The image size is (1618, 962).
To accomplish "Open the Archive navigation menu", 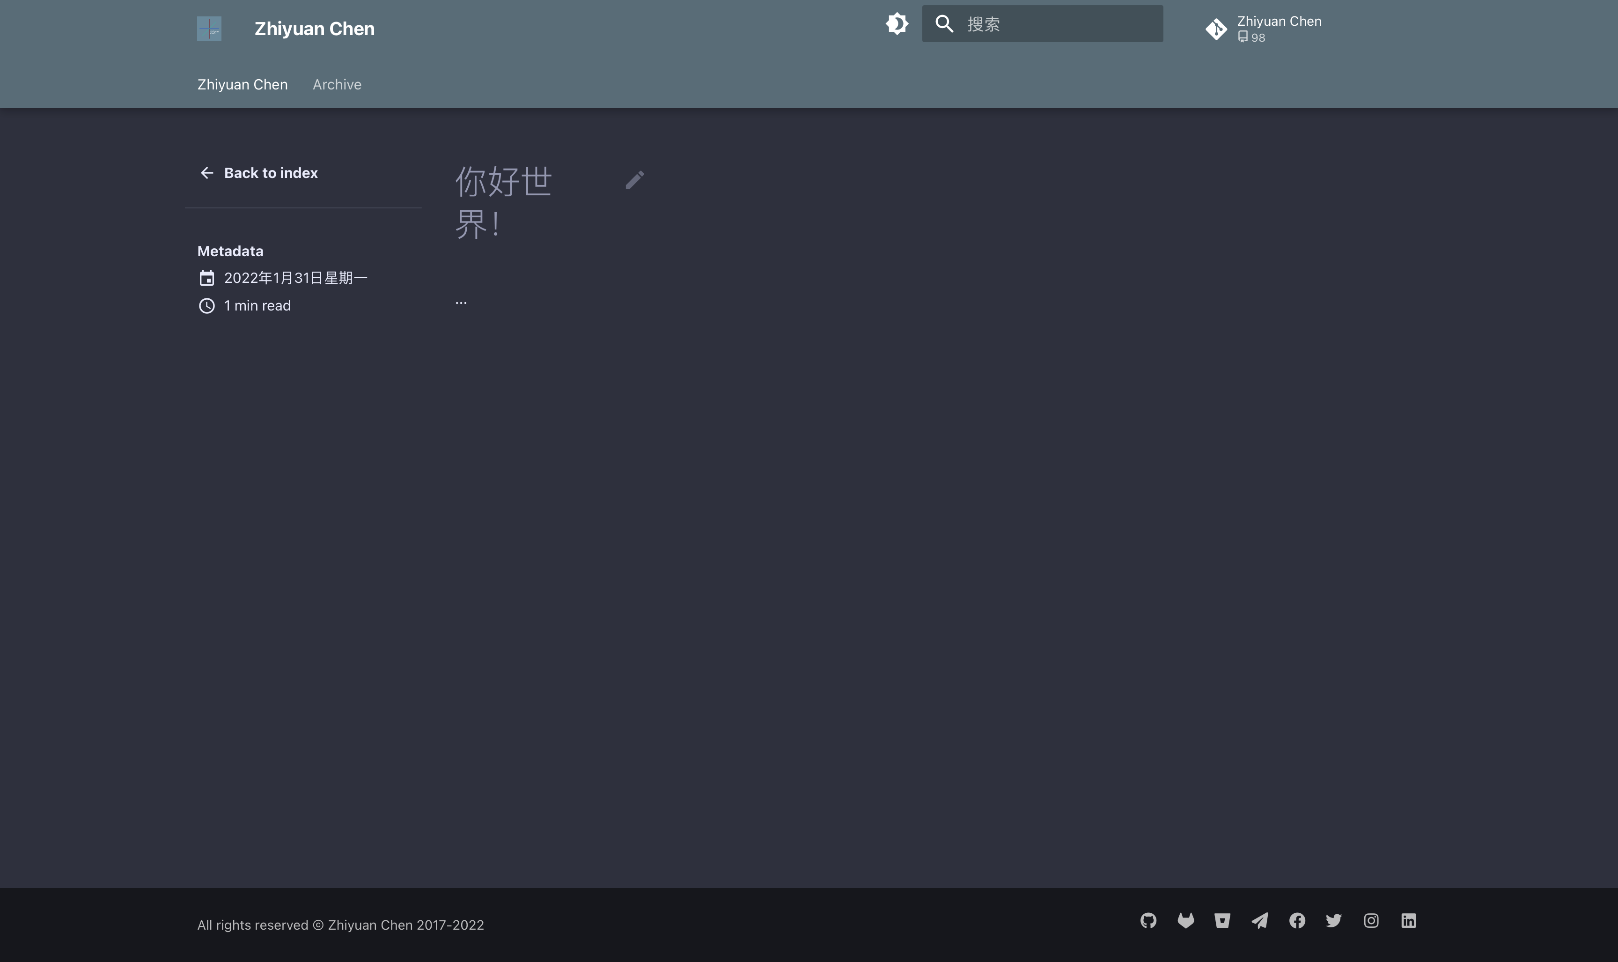I will click(337, 84).
